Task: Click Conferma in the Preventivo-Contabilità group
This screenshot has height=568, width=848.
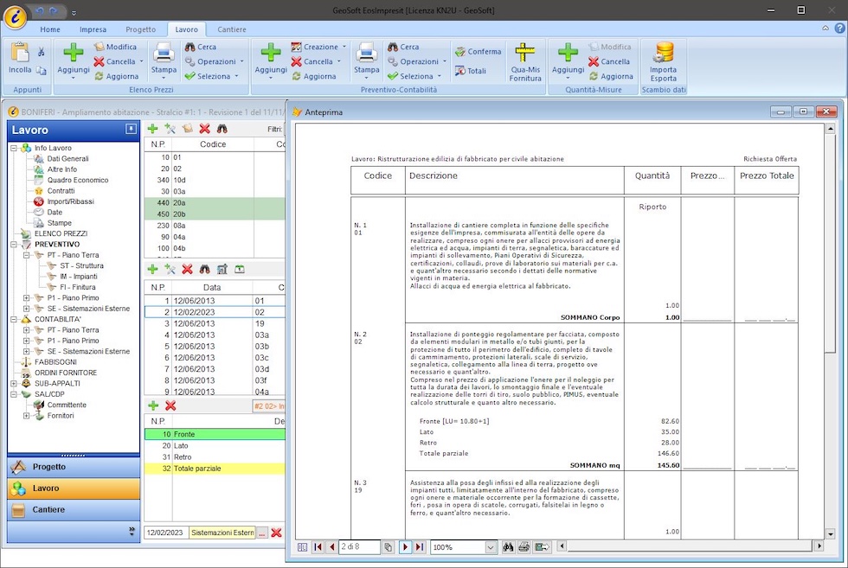Action: coord(478,52)
